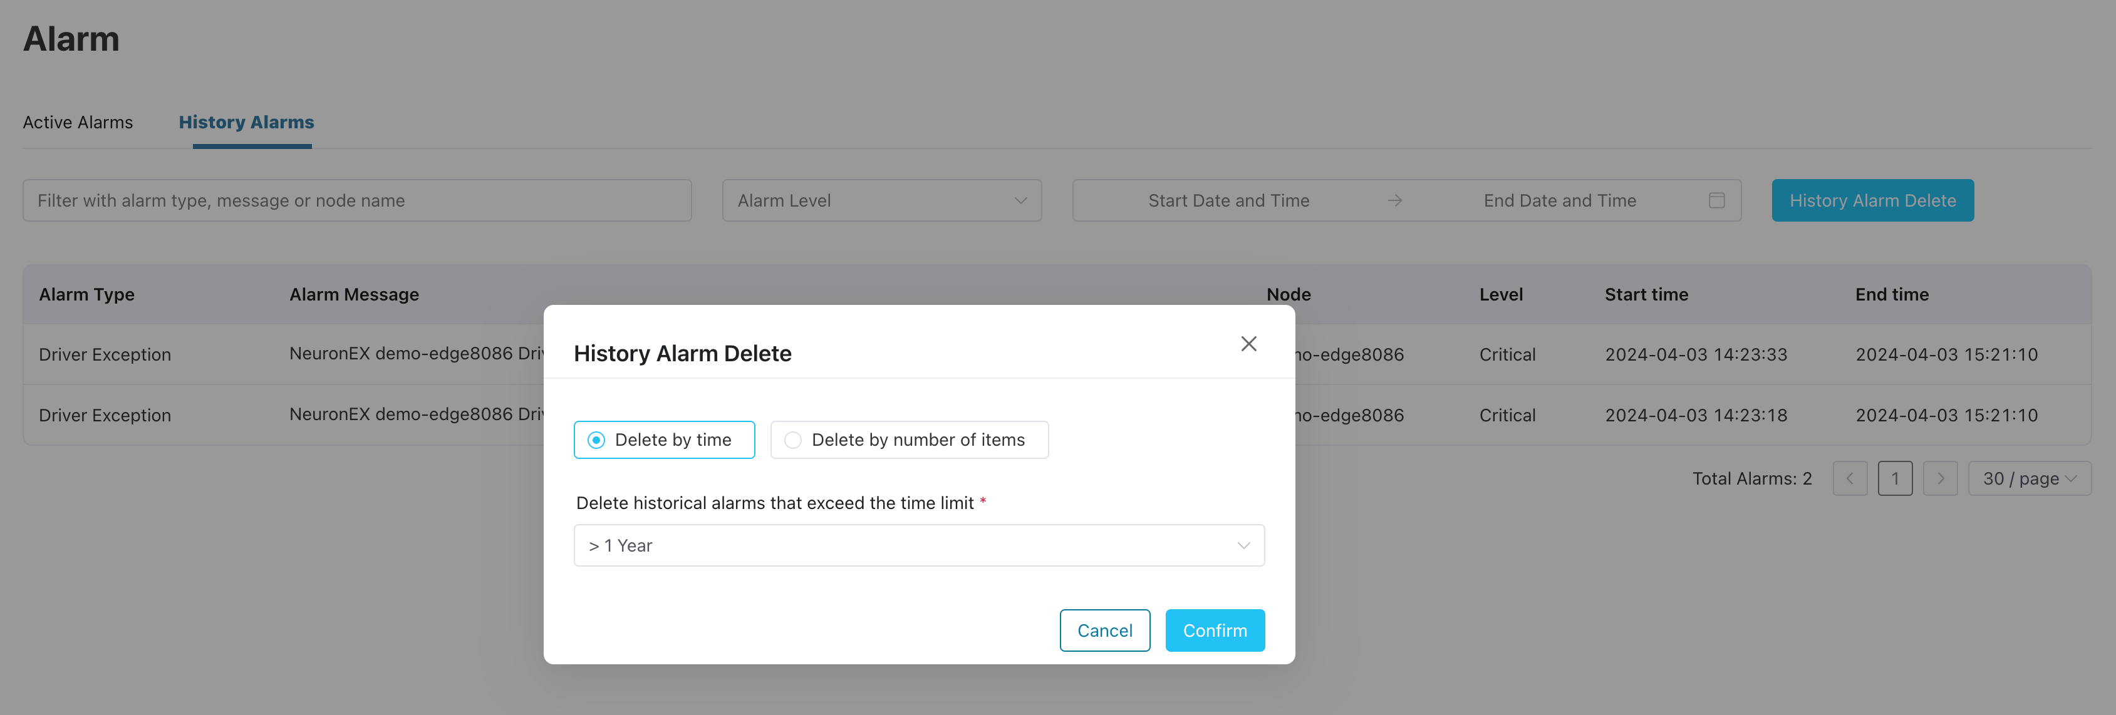Click the arrow between start and end date fields
2116x715 pixels.
pos(1395,200)
